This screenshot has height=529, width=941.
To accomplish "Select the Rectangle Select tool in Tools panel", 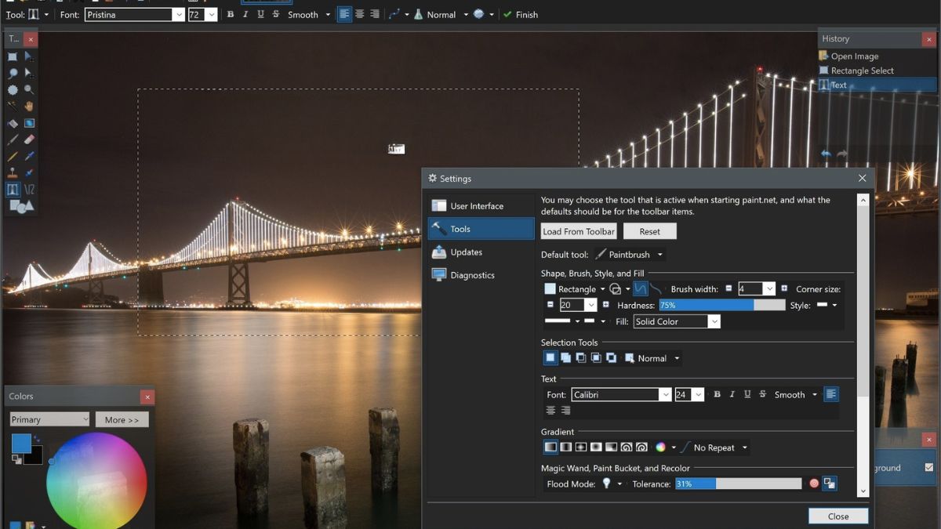I will point(13,56).
